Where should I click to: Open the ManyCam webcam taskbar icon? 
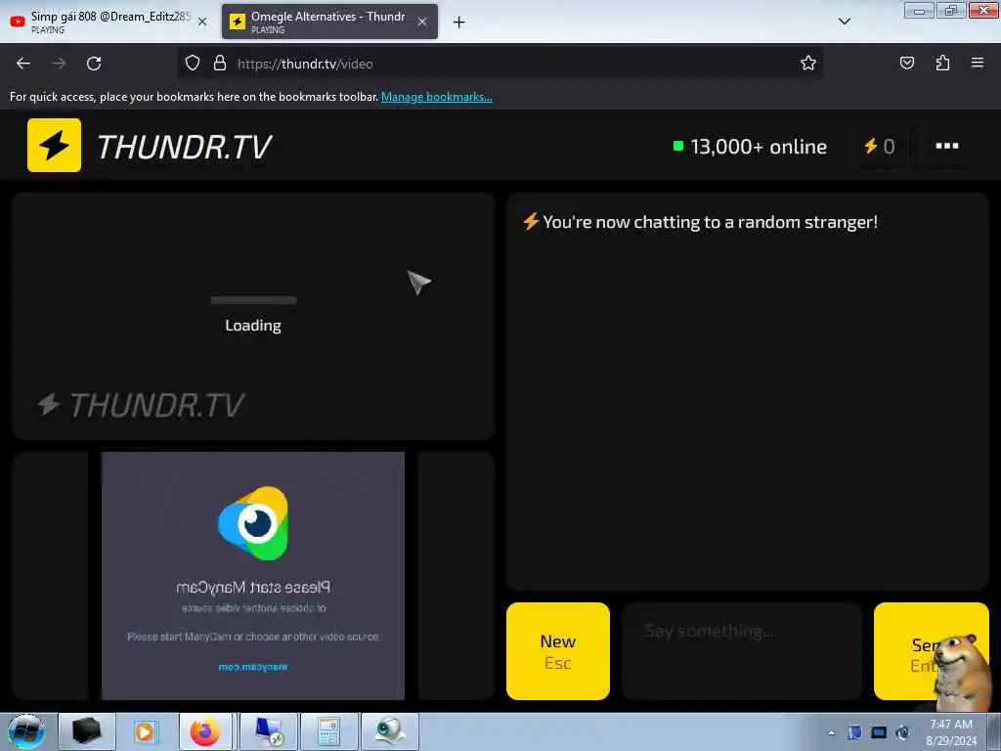390,731
